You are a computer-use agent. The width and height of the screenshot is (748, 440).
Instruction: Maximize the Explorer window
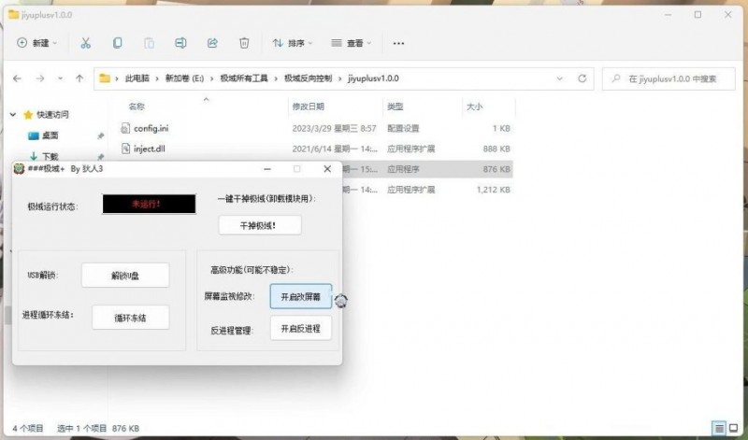(698, 15)
